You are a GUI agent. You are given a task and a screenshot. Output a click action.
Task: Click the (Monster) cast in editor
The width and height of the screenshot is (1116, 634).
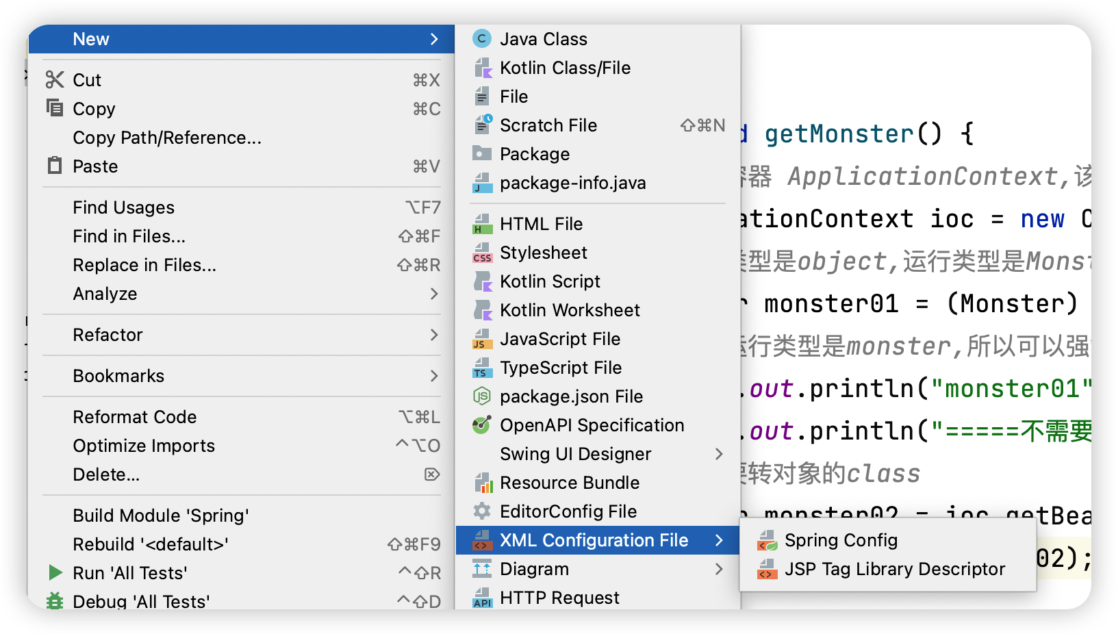click(x=1013, y=304)
